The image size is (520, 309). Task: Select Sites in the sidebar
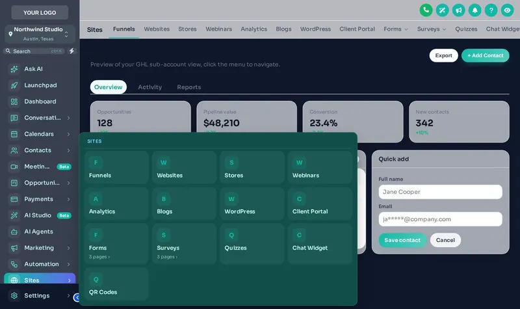[40, 279]
